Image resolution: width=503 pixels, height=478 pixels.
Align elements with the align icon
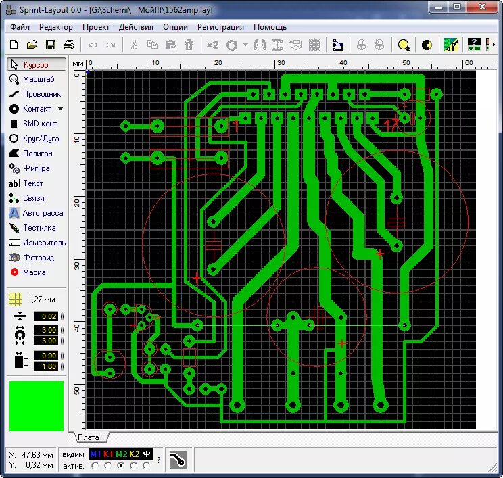[x=278, y=45]
